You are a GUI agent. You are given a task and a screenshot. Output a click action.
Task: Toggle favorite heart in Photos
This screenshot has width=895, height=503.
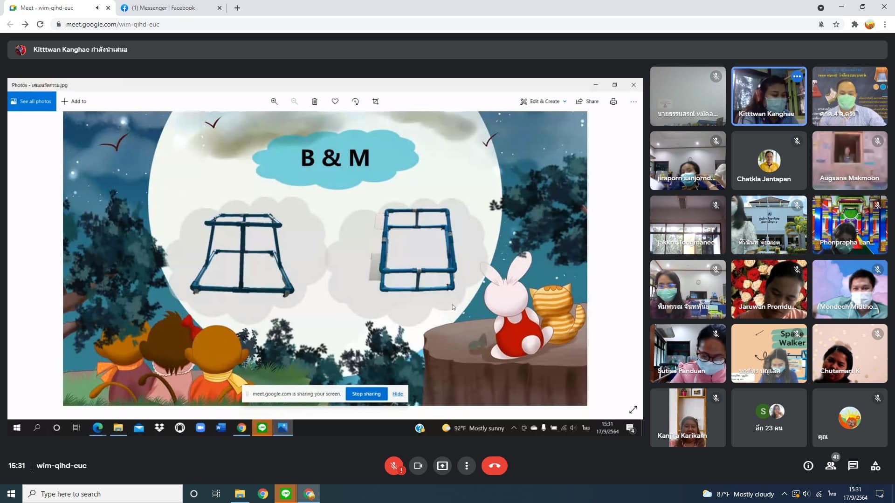(335, 101)
